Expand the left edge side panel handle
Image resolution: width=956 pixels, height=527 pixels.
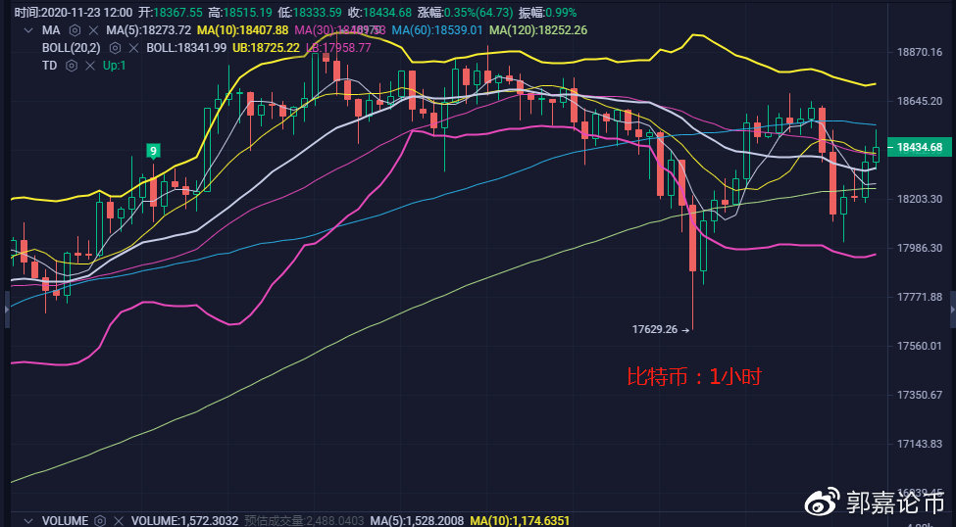7,310
